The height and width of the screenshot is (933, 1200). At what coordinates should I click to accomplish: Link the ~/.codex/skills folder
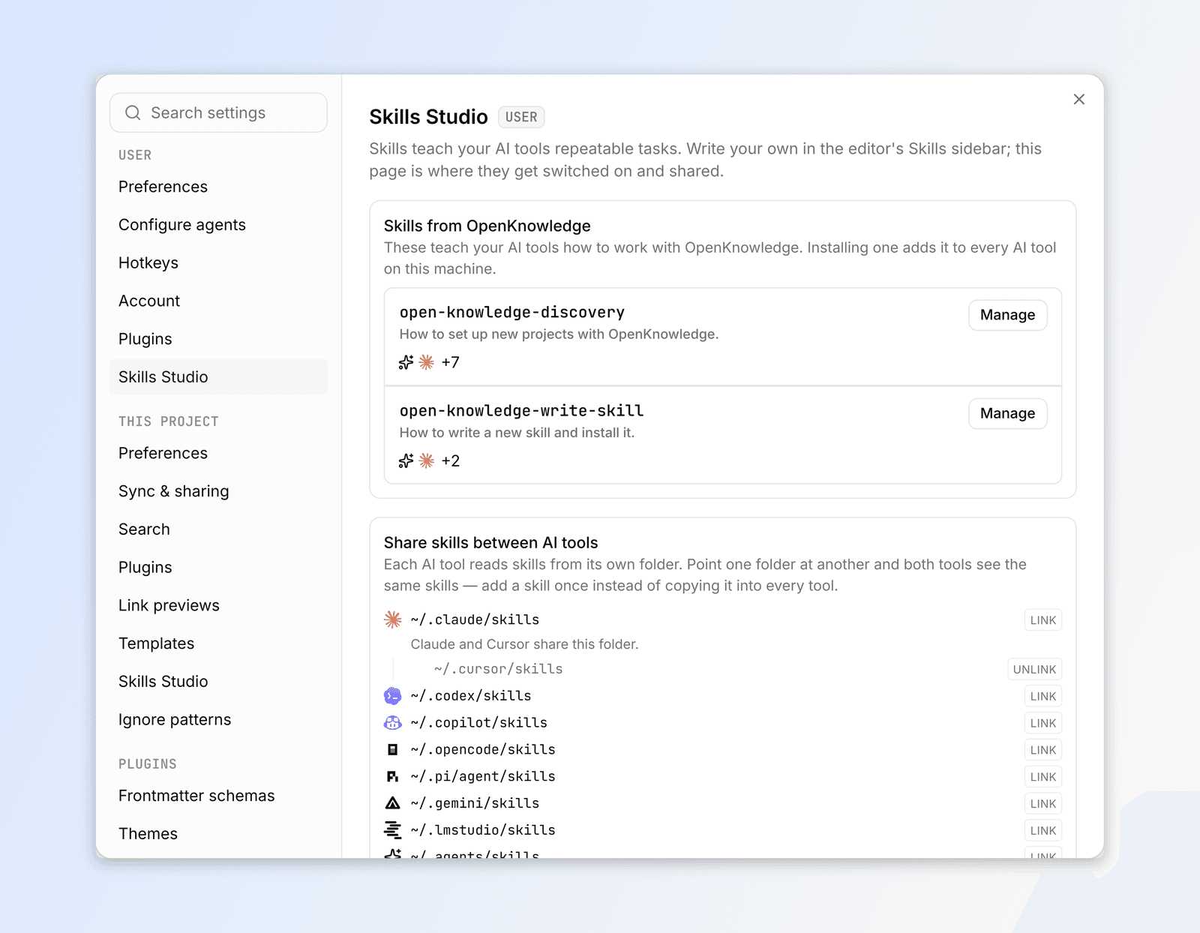1042,697
